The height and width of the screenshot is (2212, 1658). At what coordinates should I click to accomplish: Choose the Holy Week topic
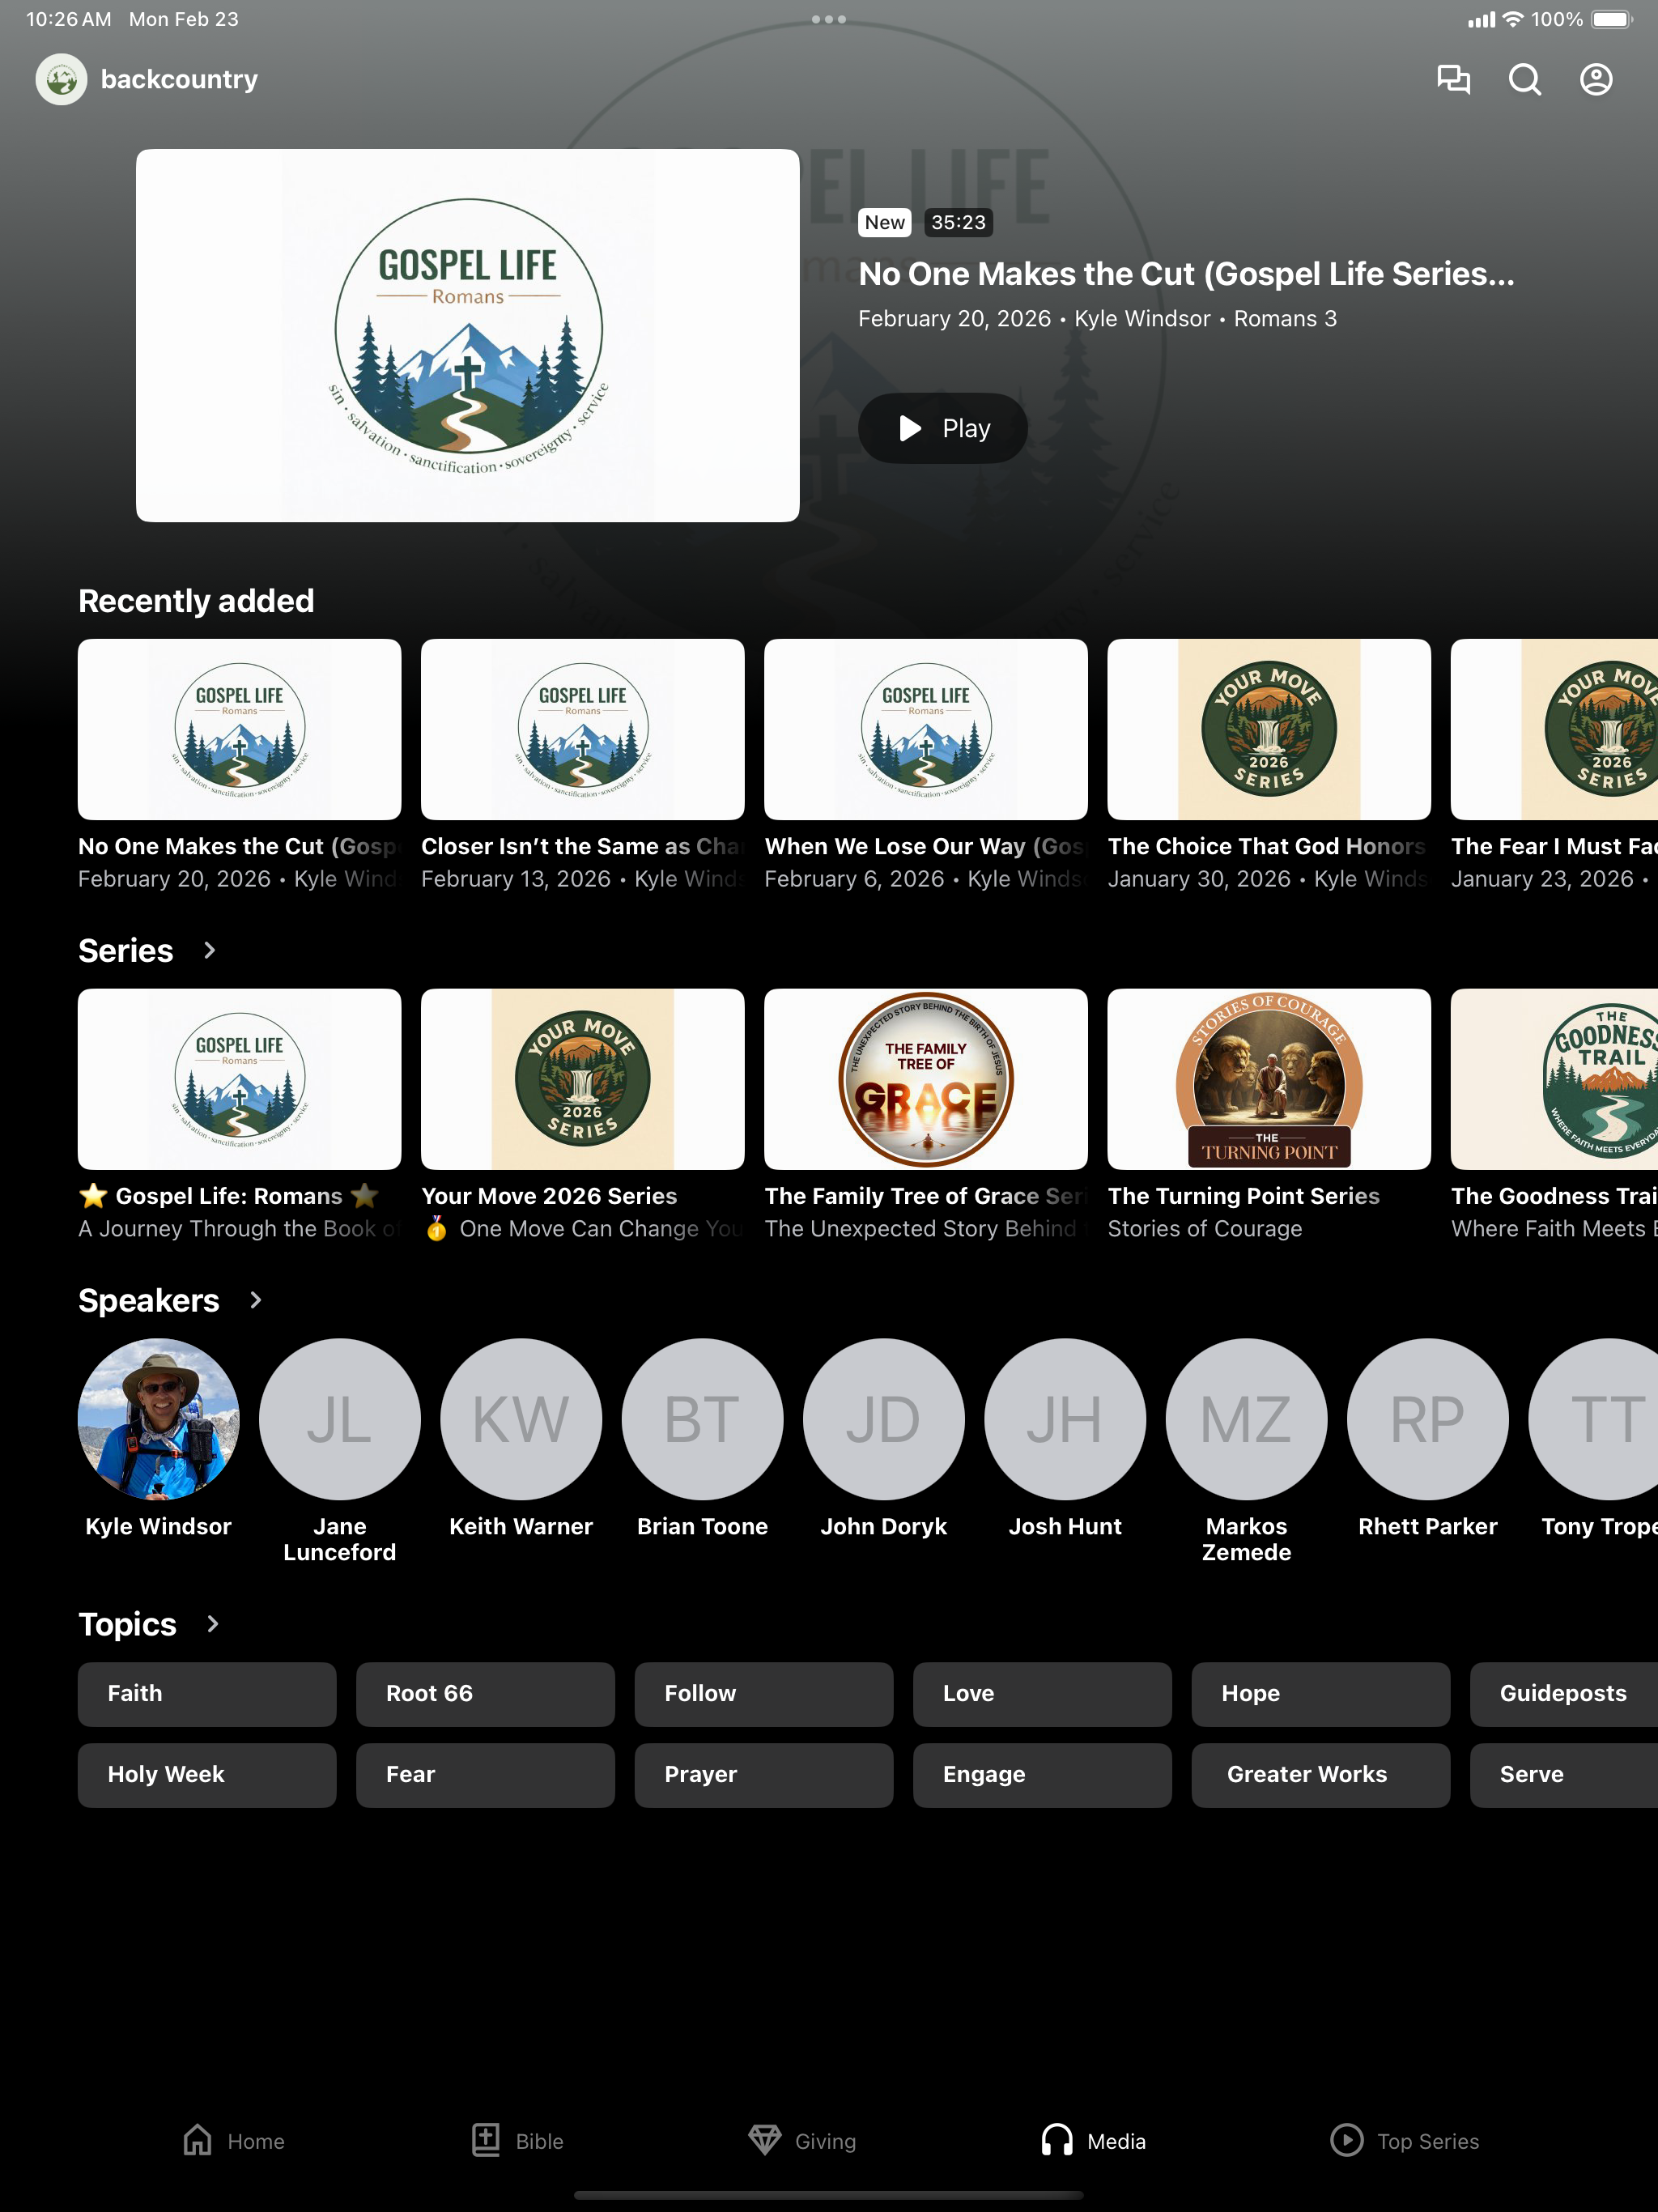(x=207, y=1775)
